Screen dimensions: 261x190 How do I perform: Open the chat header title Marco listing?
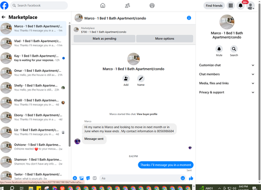115,18
